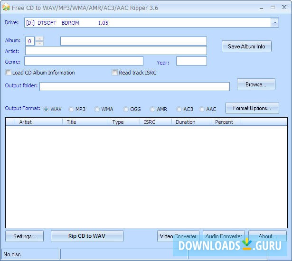Maximize the ripper window
292x261 pixels.
[273, 8]
